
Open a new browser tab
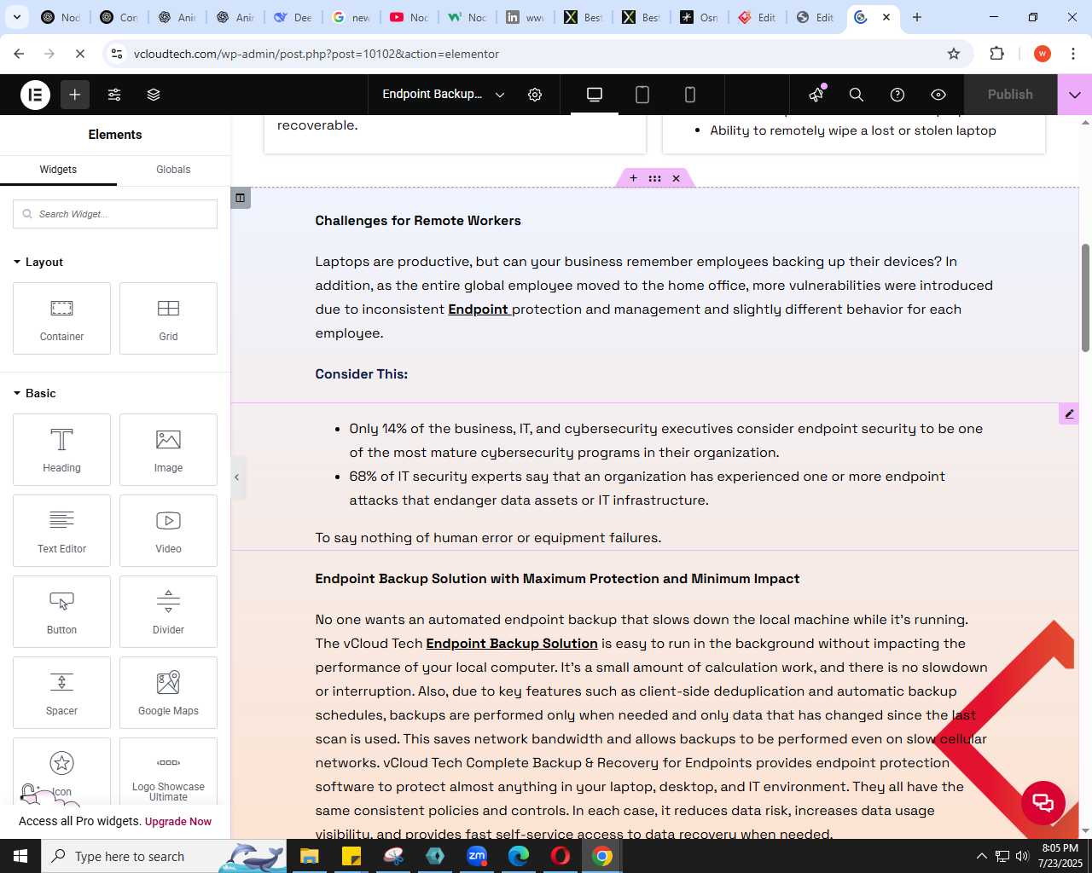click(x=917, y=17)
